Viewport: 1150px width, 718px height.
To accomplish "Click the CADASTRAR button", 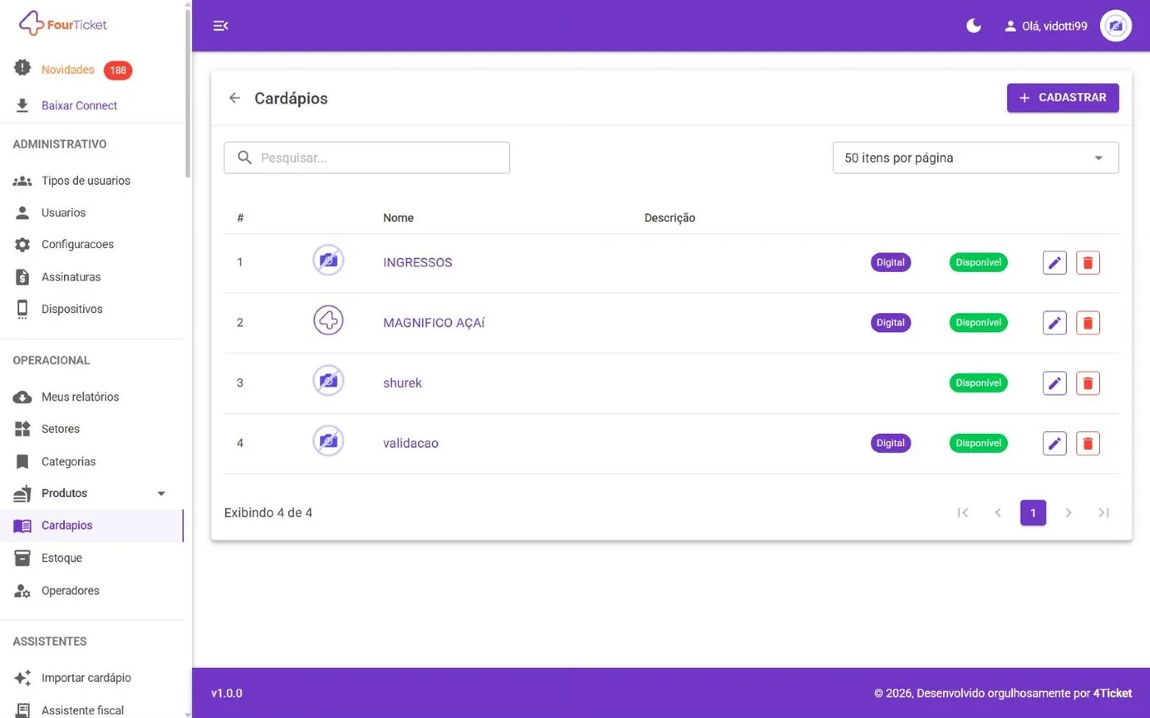I will [1063, 98].
